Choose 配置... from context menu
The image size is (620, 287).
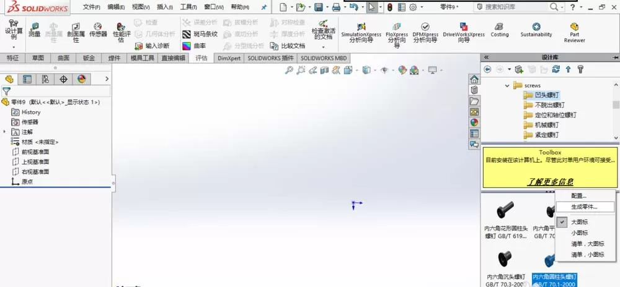[579, 195]
